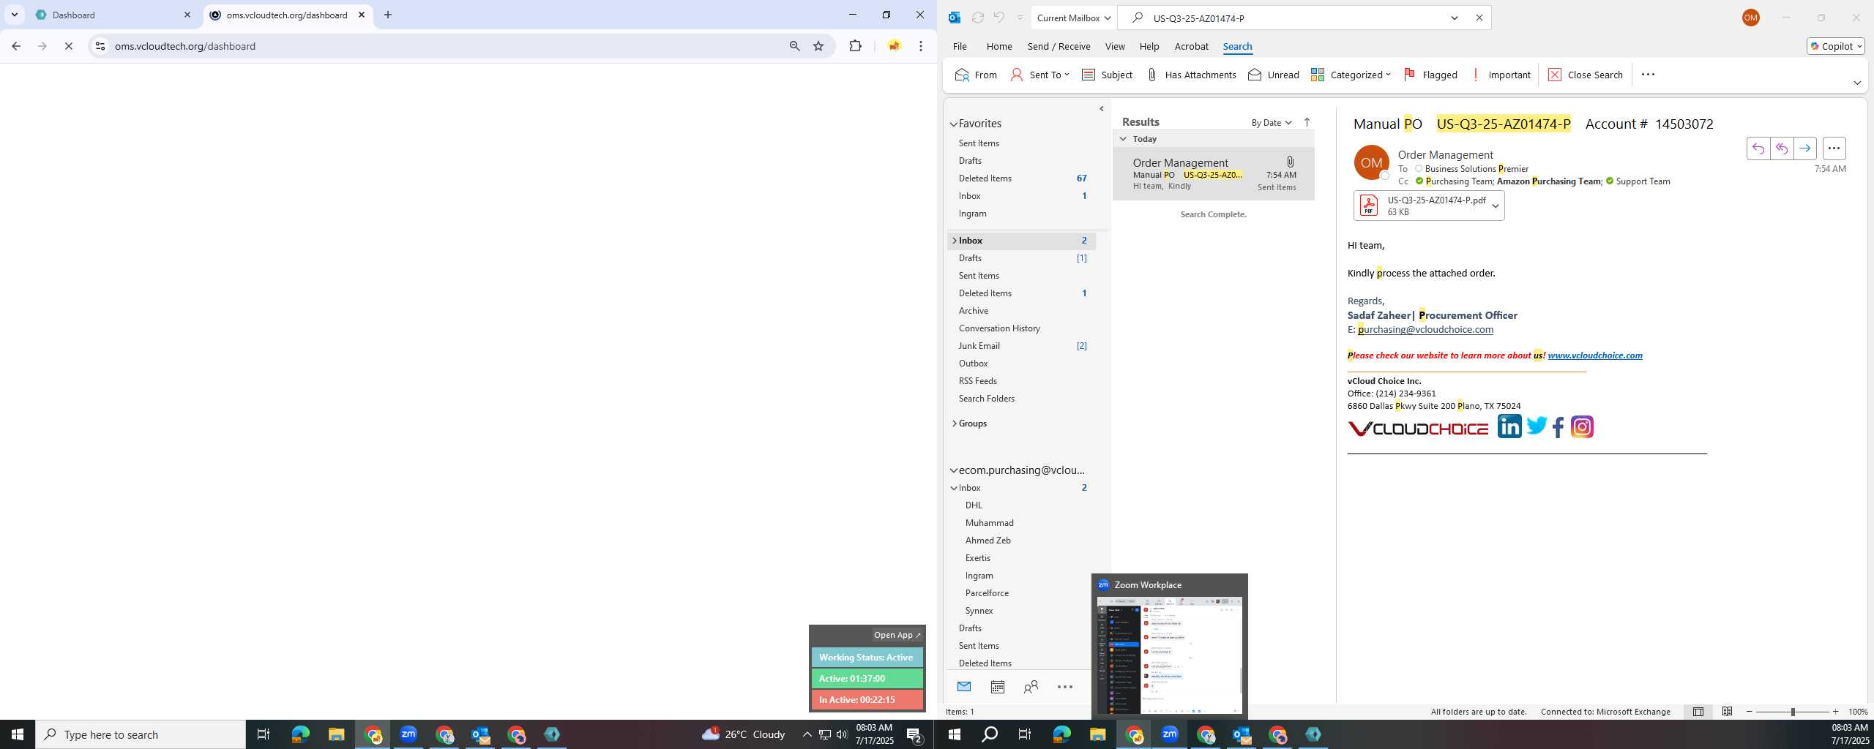Viewport: 1874px width, 749px height.
Task: Open the message more-actions ellipsis button
Action: click(1834, 148)
